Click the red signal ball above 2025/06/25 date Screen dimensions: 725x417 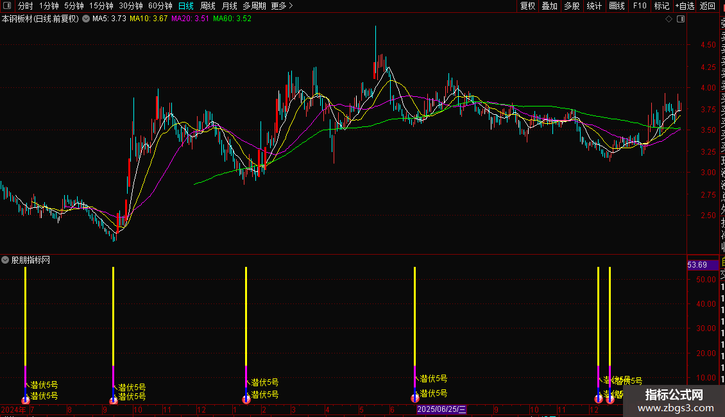pos(414,398)
